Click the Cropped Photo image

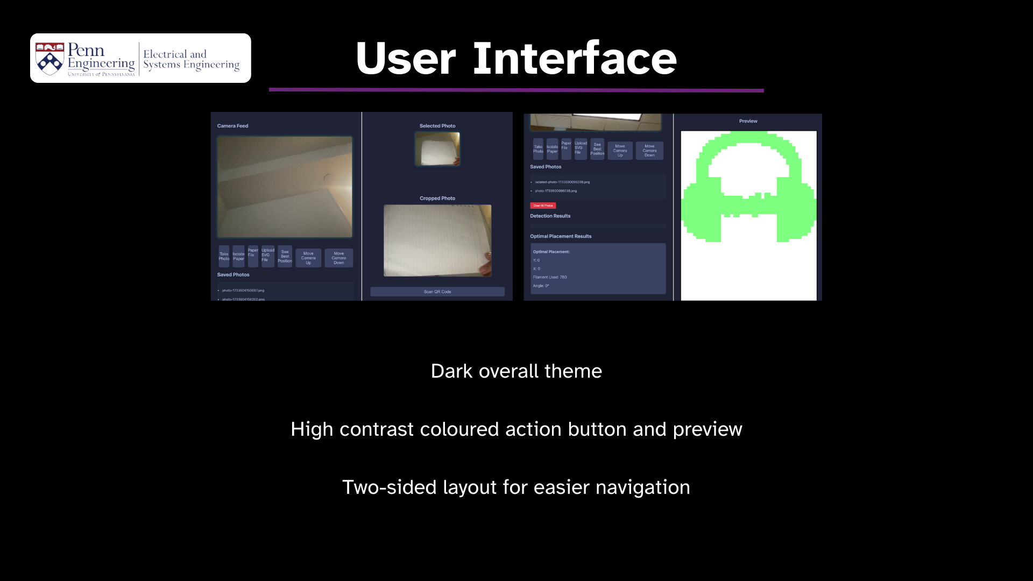(437, 240)
